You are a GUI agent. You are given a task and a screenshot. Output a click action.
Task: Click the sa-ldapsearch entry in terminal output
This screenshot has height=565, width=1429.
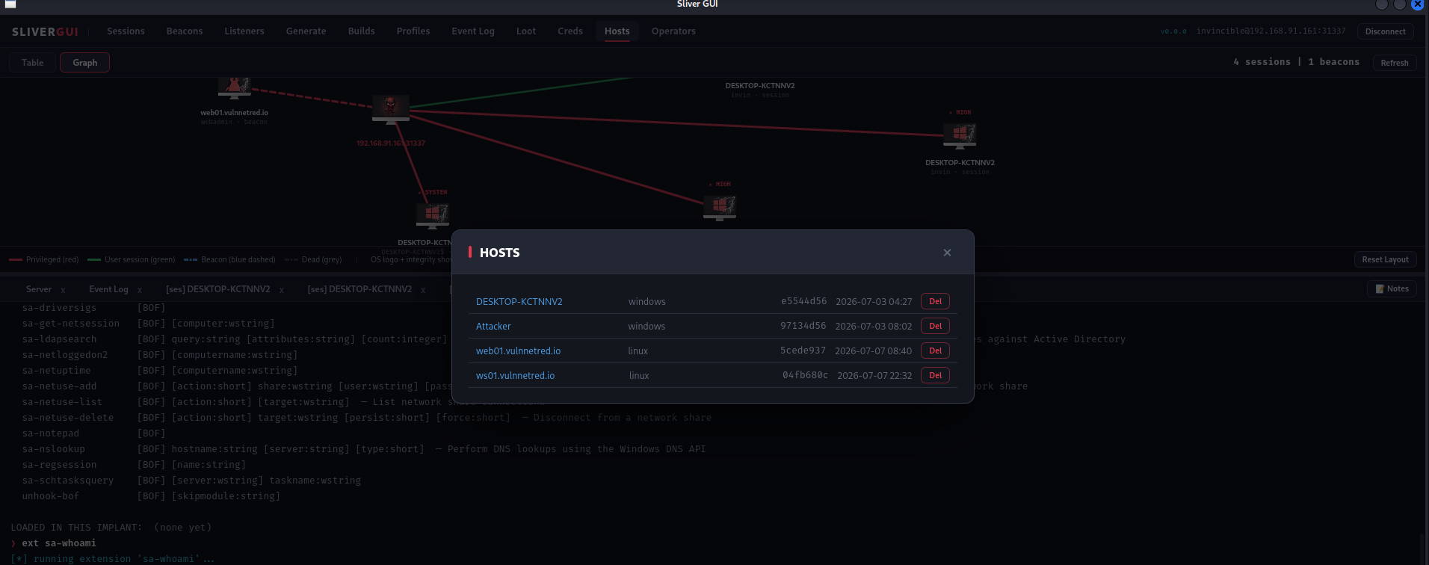(x=59, y=339)
